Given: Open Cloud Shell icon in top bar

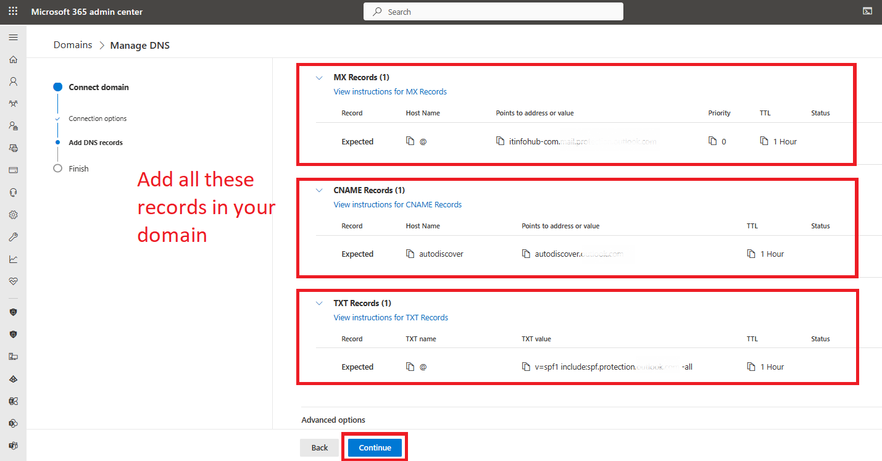Looking at the screenshot, I should pyautogui.click(x=867, y=11).
